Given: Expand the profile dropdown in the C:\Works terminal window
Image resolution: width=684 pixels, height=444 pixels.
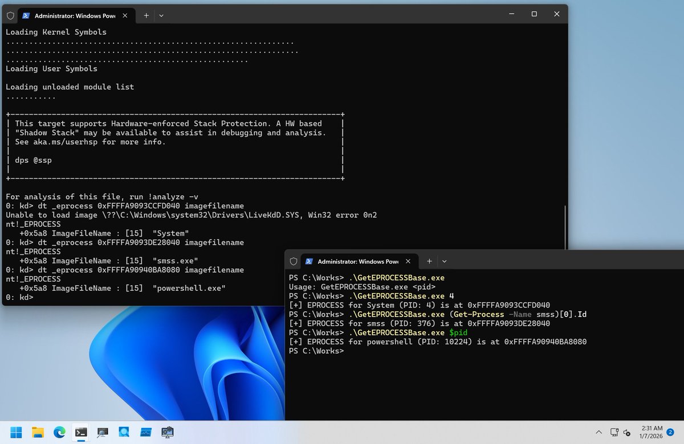Looking at the screenshot, I should [445, 261].
